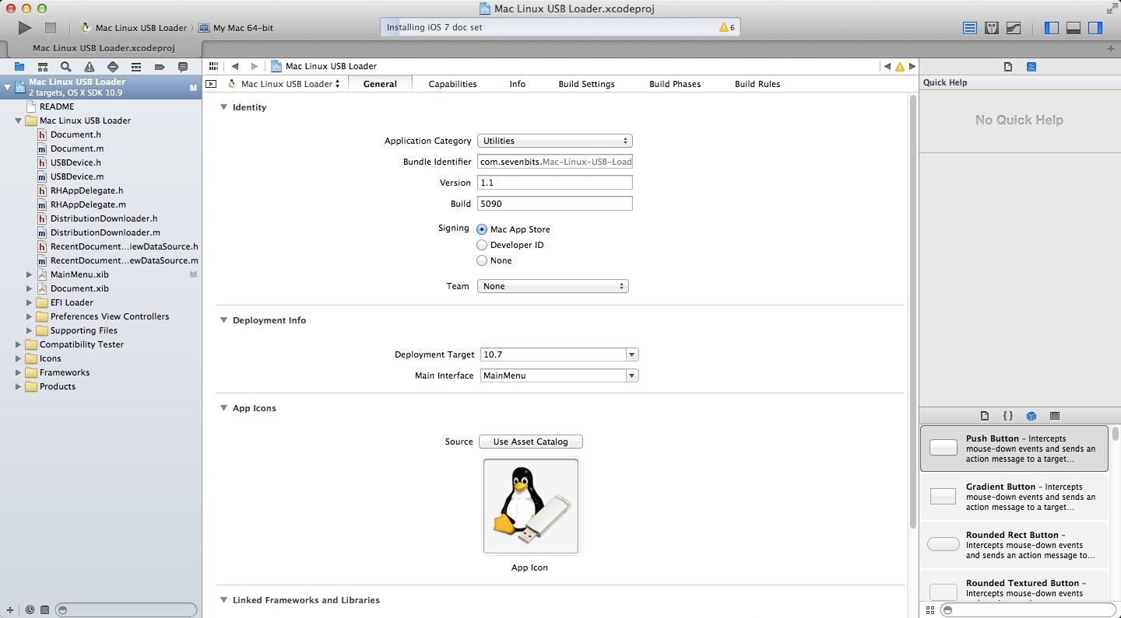Open the Capabilities tab
The width and height of the screenshot is (1121, 618).
pos(452,84)
